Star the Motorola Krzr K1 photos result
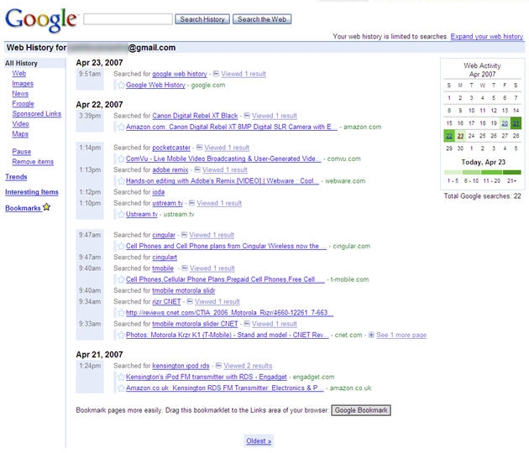 pos(121,335)
